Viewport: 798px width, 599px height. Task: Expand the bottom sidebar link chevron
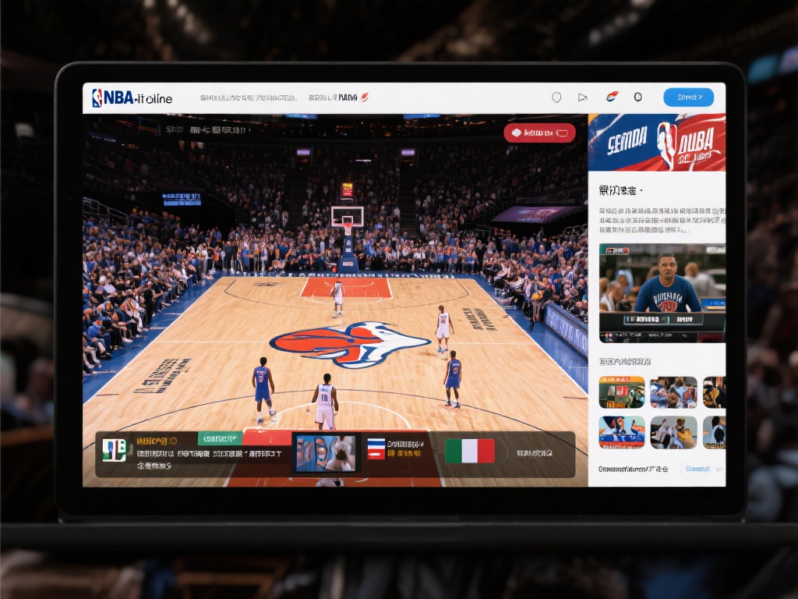[x=720, y=470]
